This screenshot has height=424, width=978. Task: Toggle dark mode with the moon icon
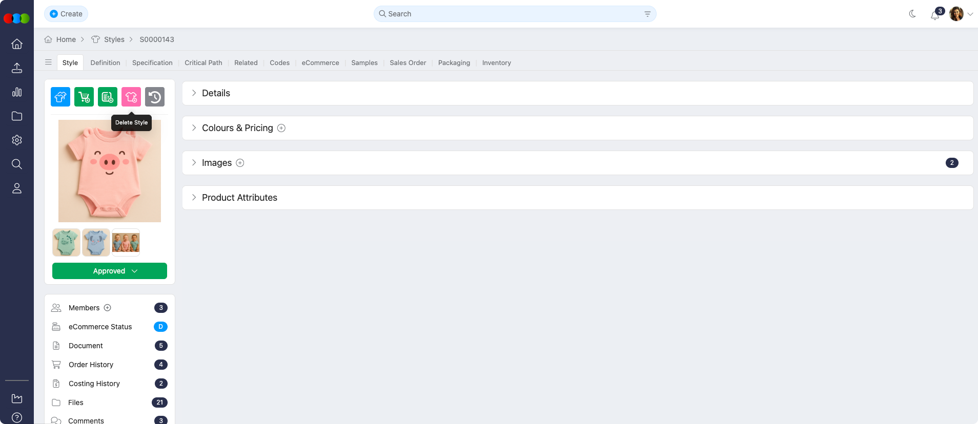point(912,14)
